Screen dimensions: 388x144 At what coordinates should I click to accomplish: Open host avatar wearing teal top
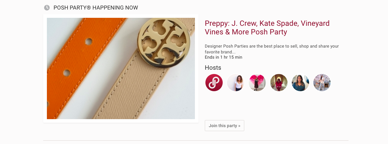pos(300,83)
